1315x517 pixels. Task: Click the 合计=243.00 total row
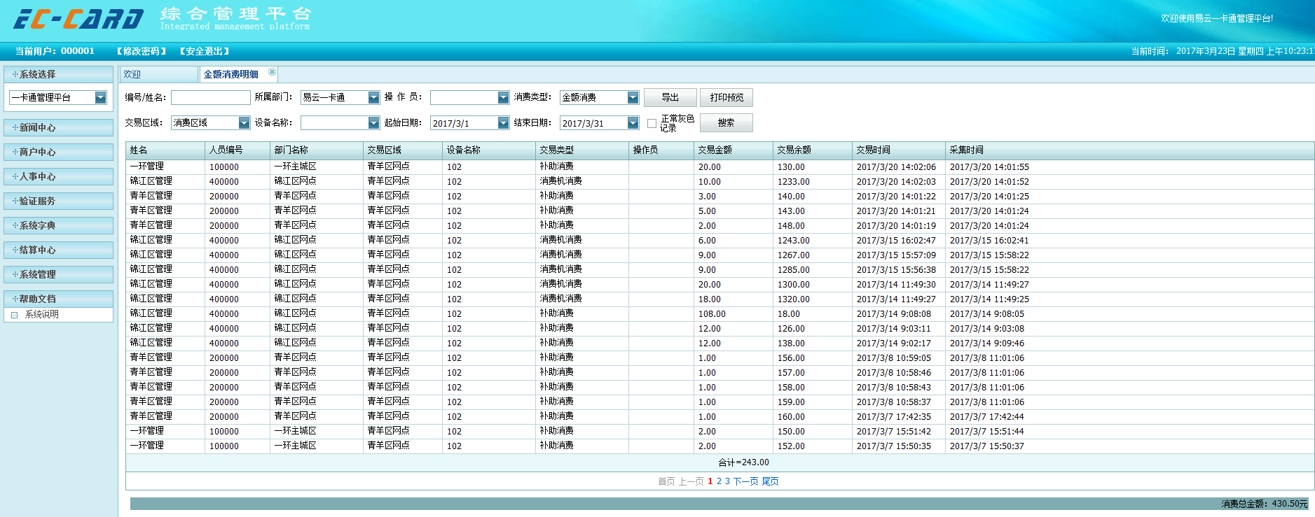[720, 462]
